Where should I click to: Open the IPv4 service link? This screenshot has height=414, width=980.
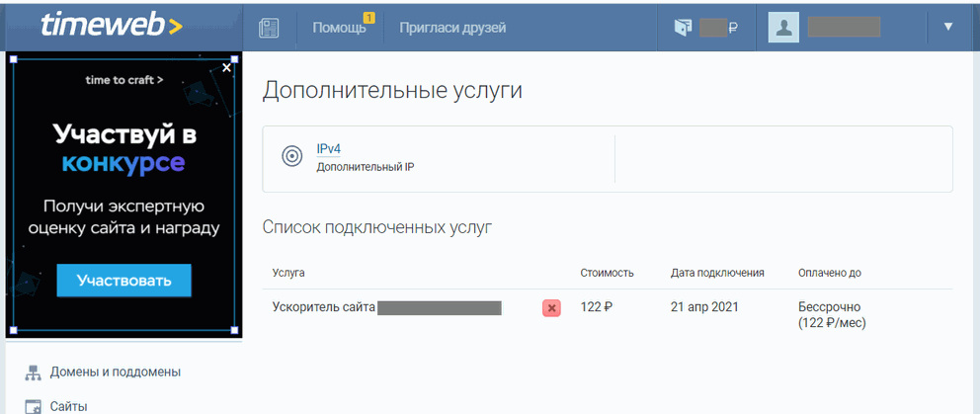328,149
